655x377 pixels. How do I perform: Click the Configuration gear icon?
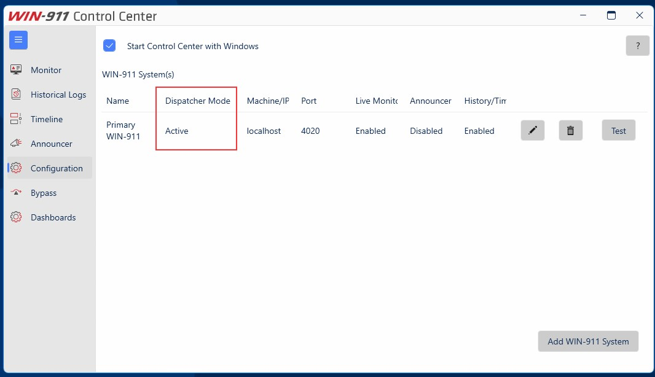[16, 168]
